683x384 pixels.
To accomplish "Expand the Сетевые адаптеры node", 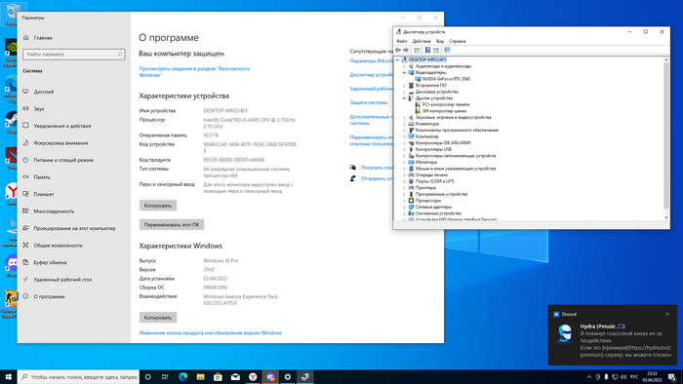I will (x=404, y=207).
